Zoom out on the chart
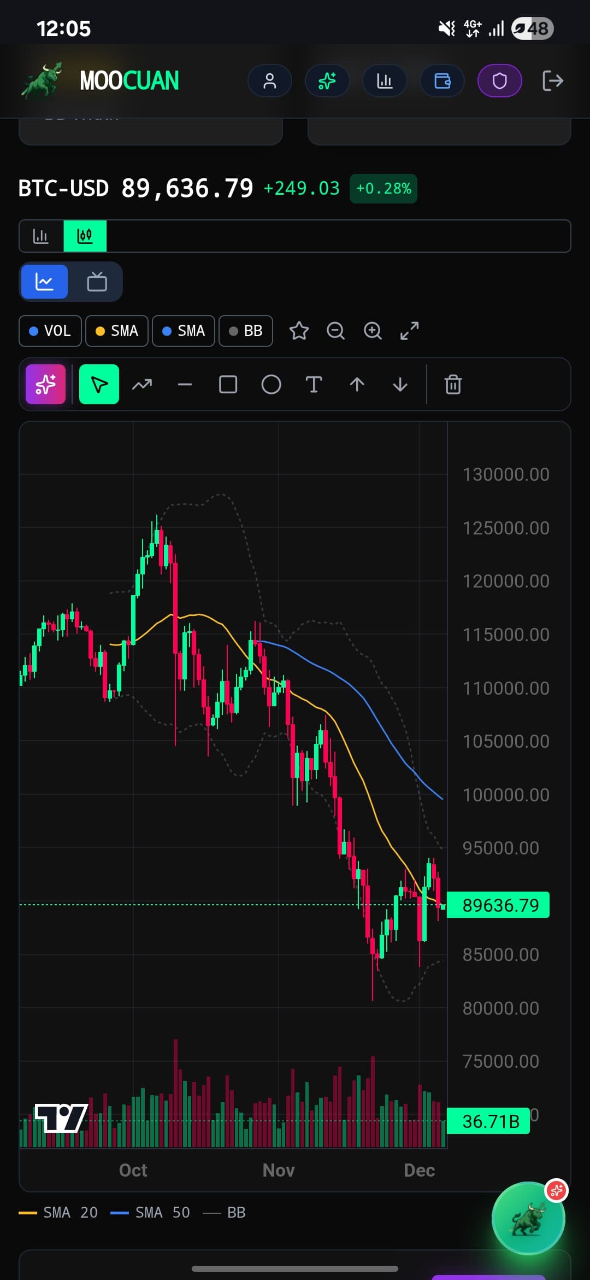 [x=335, y=330]
